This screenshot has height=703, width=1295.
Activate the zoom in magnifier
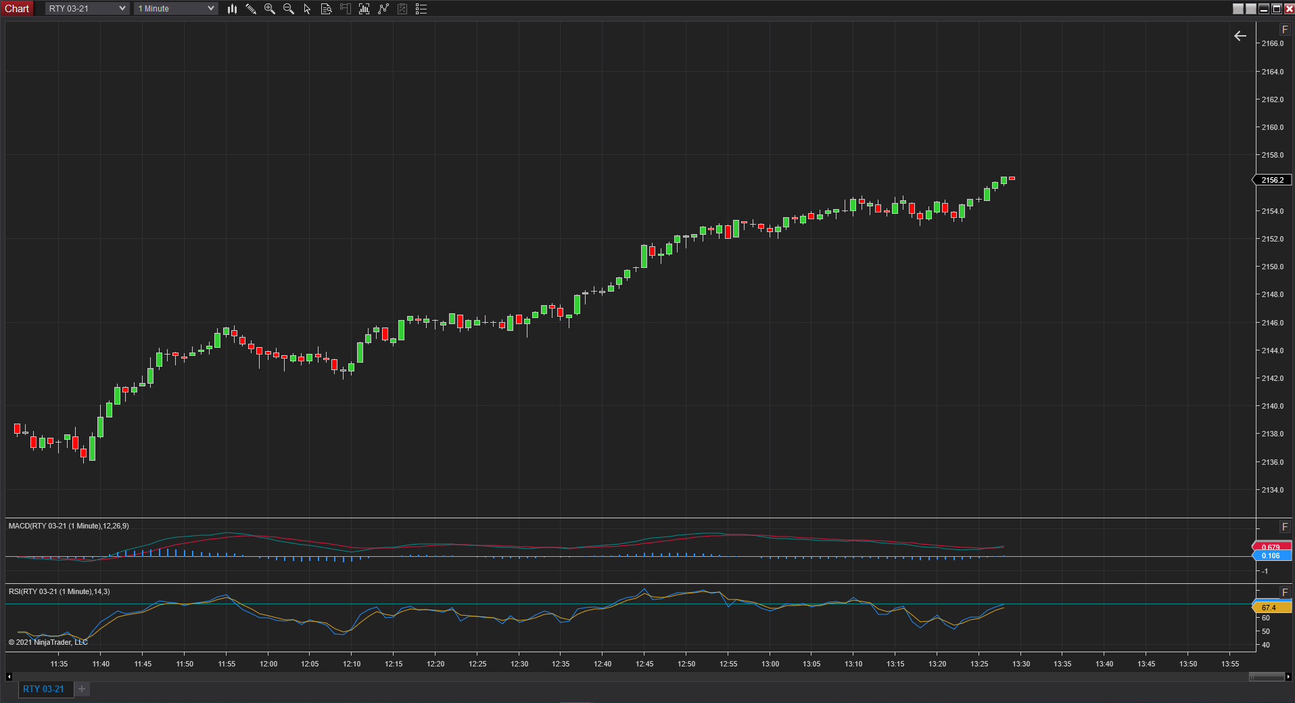click(270, 9)
